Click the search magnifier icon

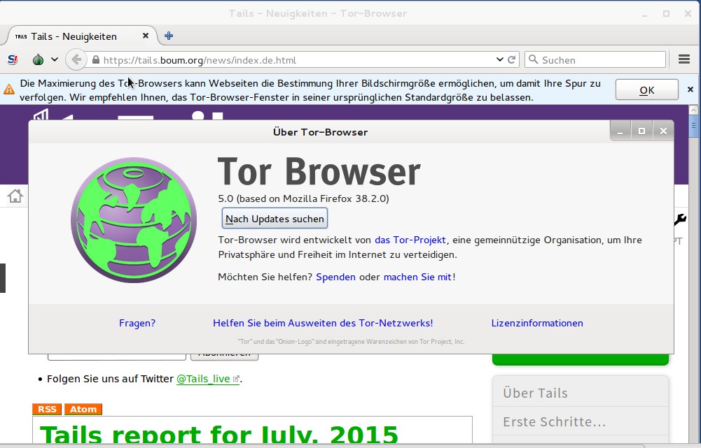pyautogui.click(x=533, y=59)
